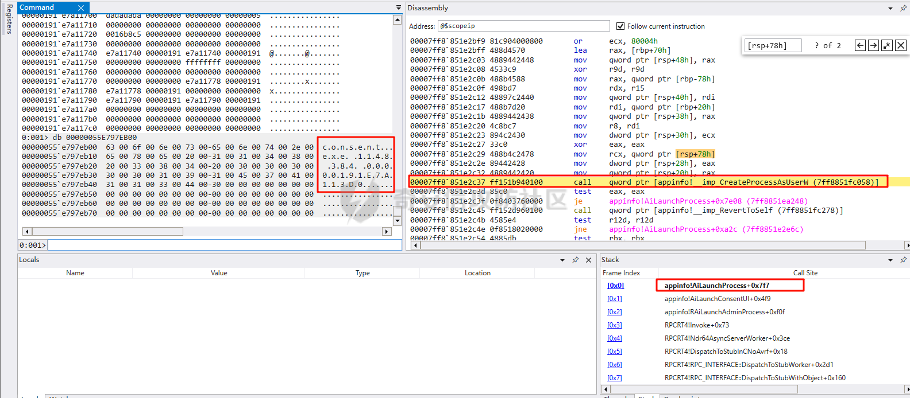910x398 pixels.
Task: Click the find bar search text box
Action: click(x=773, y=45)
